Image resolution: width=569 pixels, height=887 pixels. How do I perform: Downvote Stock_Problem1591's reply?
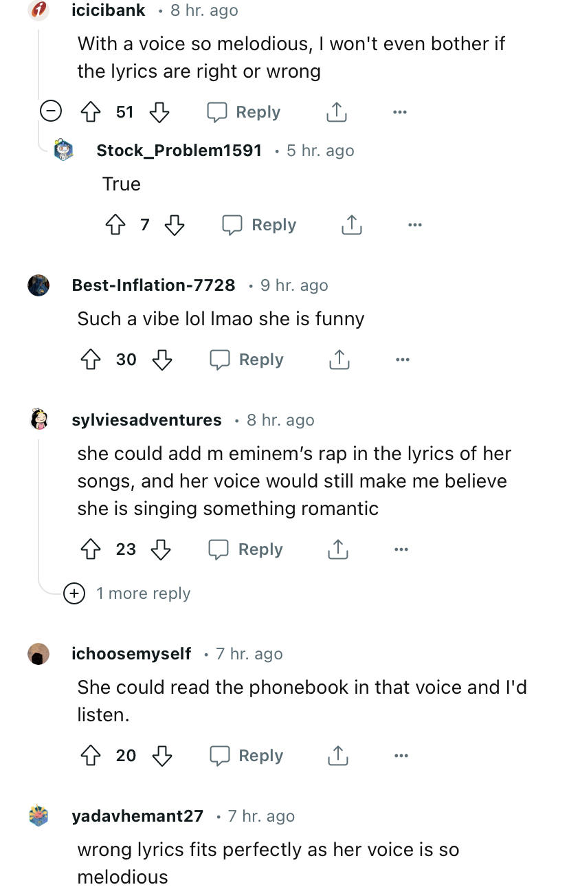(175, 225)
